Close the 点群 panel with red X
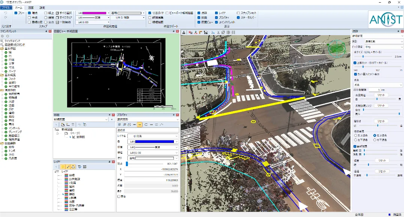404x217 pixels. tap(402, 31)
